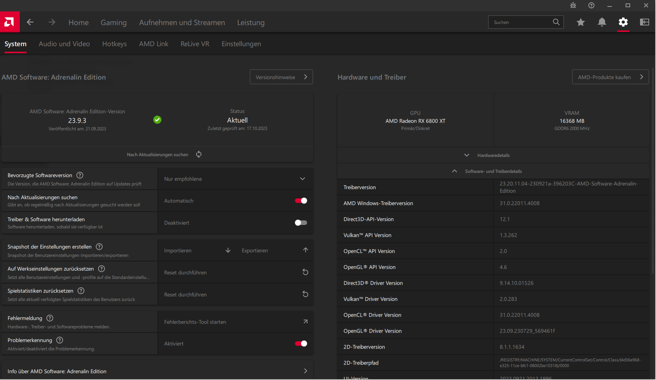The width and height of the screenshot is (656, 380).
Task: Click the Treiberversion value text
Action: (569, 187)
